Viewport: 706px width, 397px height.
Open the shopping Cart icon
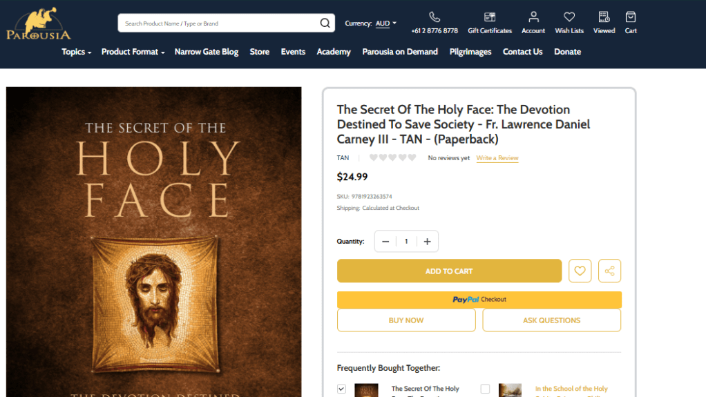(631, 17)
